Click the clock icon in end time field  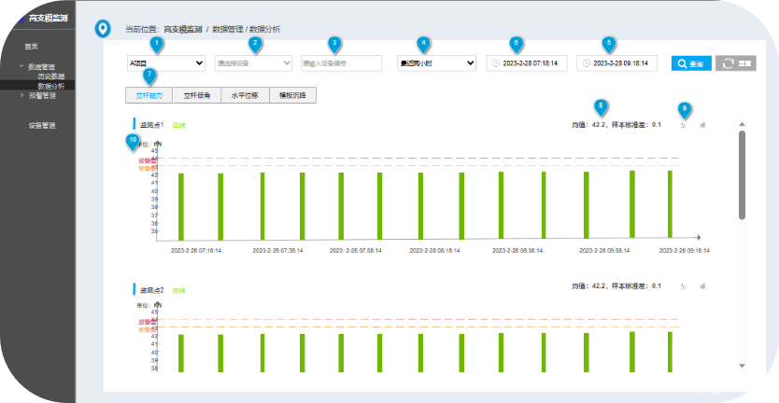(587, 63)
